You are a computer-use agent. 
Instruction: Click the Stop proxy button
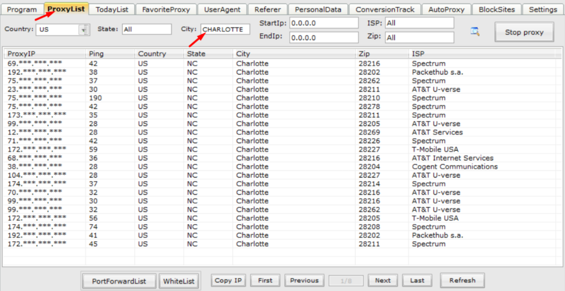pos(524,32)
